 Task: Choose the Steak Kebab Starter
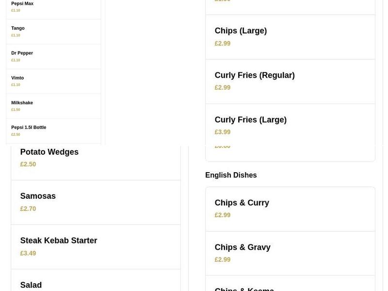click(58, 240)
